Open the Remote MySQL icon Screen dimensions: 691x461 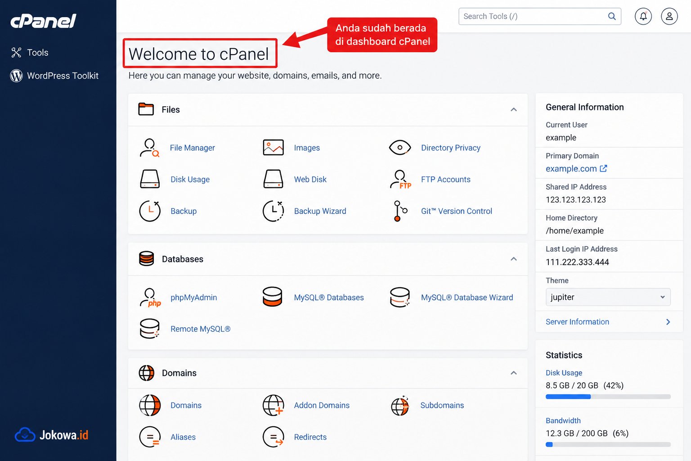pos(150,329)
